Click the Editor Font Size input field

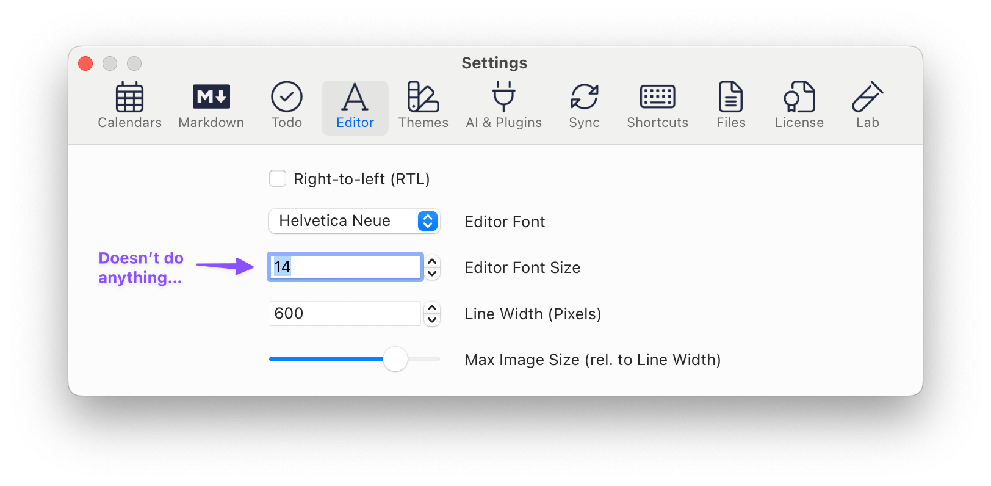pos(345,267)
